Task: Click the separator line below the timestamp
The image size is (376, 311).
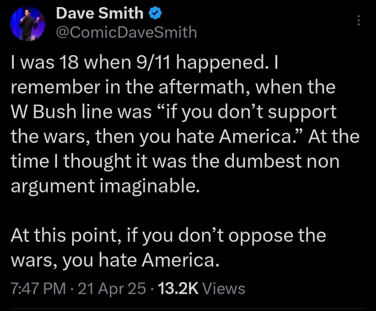Action: [188, 309]
